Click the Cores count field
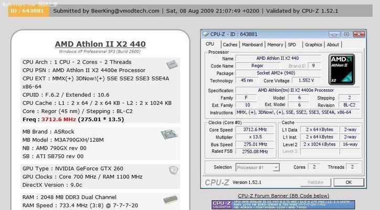The height and width of the screenshot is (210, 380). (x=314, y=167)
